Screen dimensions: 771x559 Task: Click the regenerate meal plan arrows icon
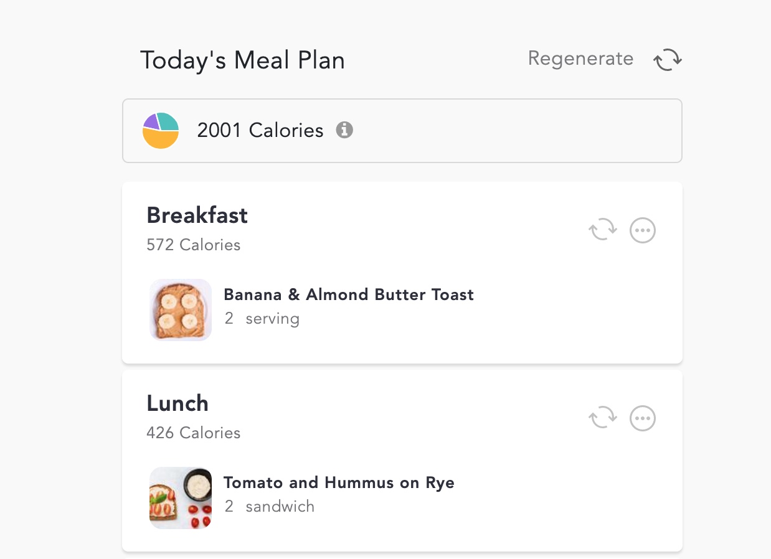[667, 60]
